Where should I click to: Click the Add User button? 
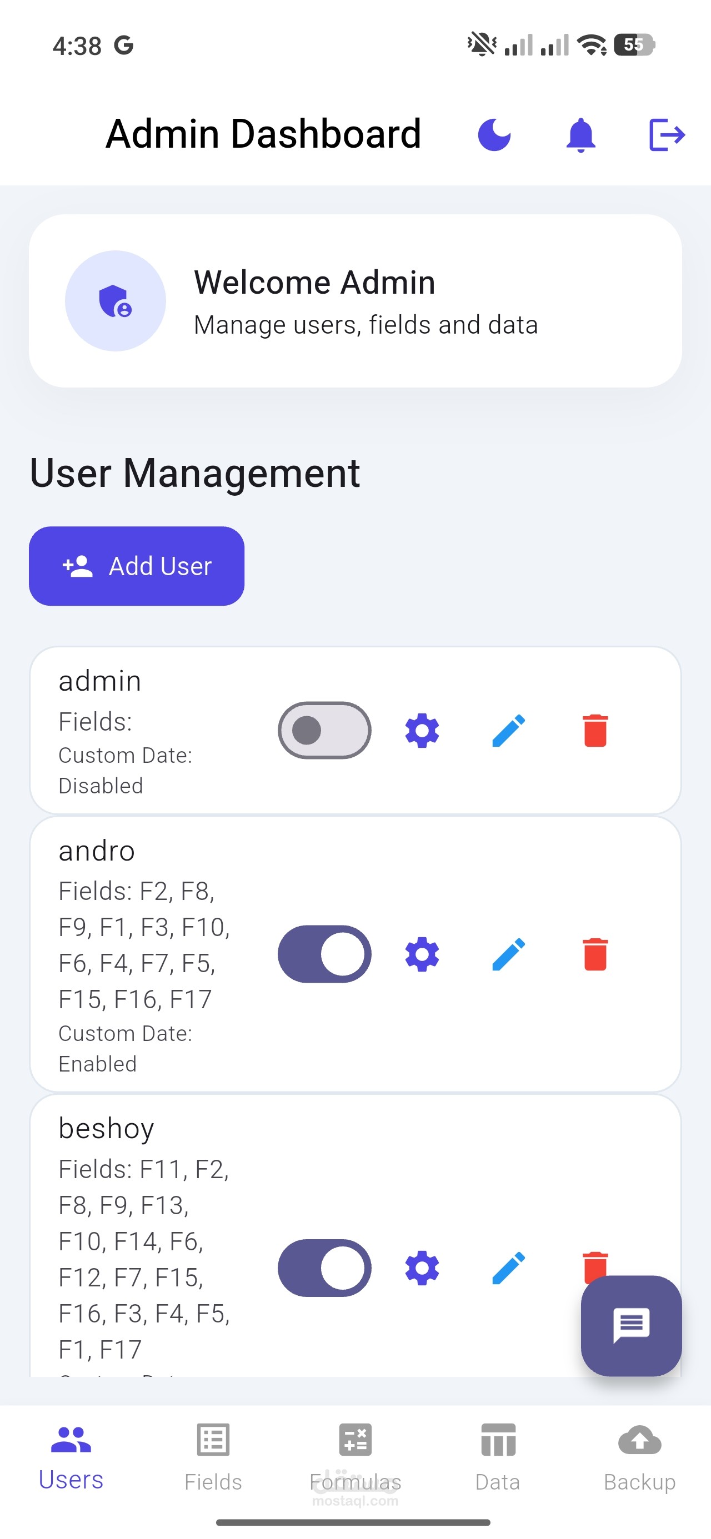[x=136, y=566]
